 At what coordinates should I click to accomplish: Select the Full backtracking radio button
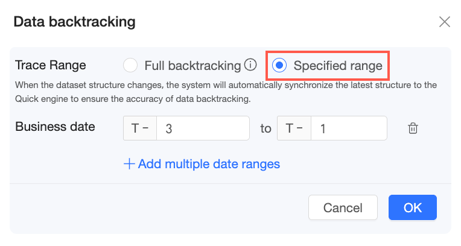click(x=130, y=65)
